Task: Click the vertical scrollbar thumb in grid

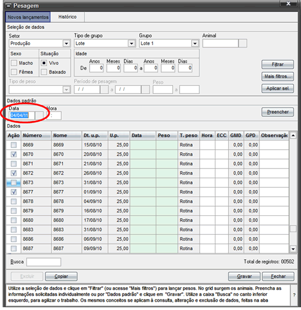Action: click(x=293, y=229)
